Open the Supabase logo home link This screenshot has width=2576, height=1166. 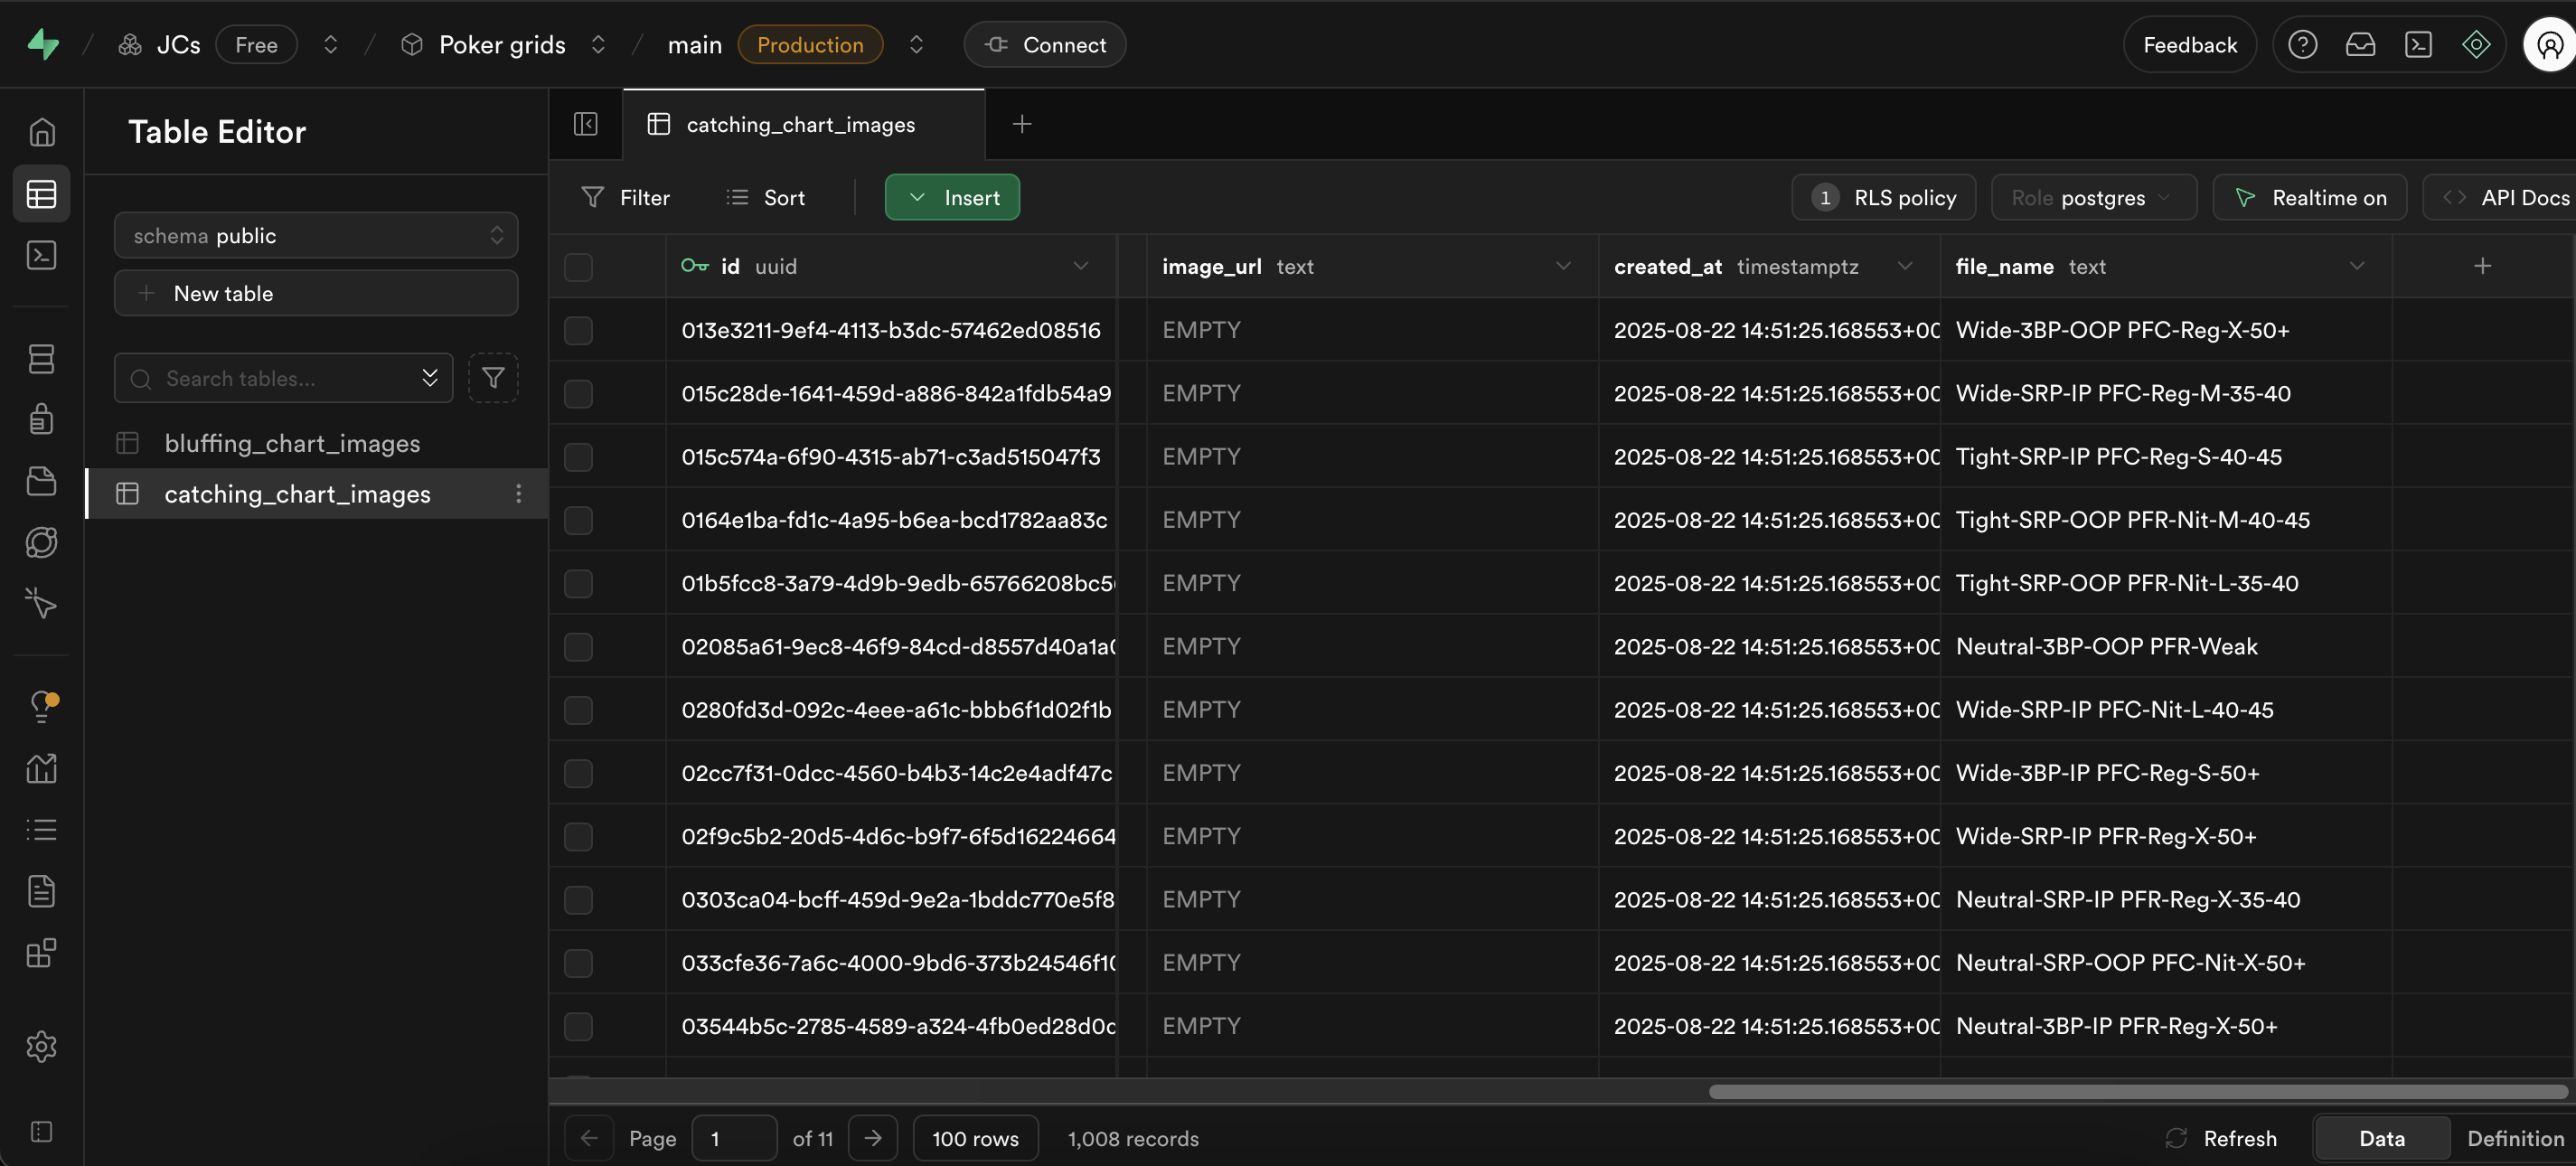[x=43, y=44]
